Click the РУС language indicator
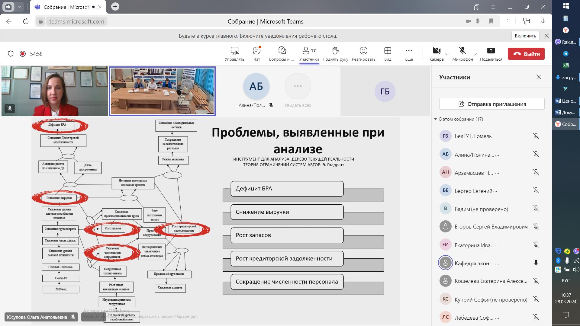Screen dimensions: 580x326 (x=566, y=280)
